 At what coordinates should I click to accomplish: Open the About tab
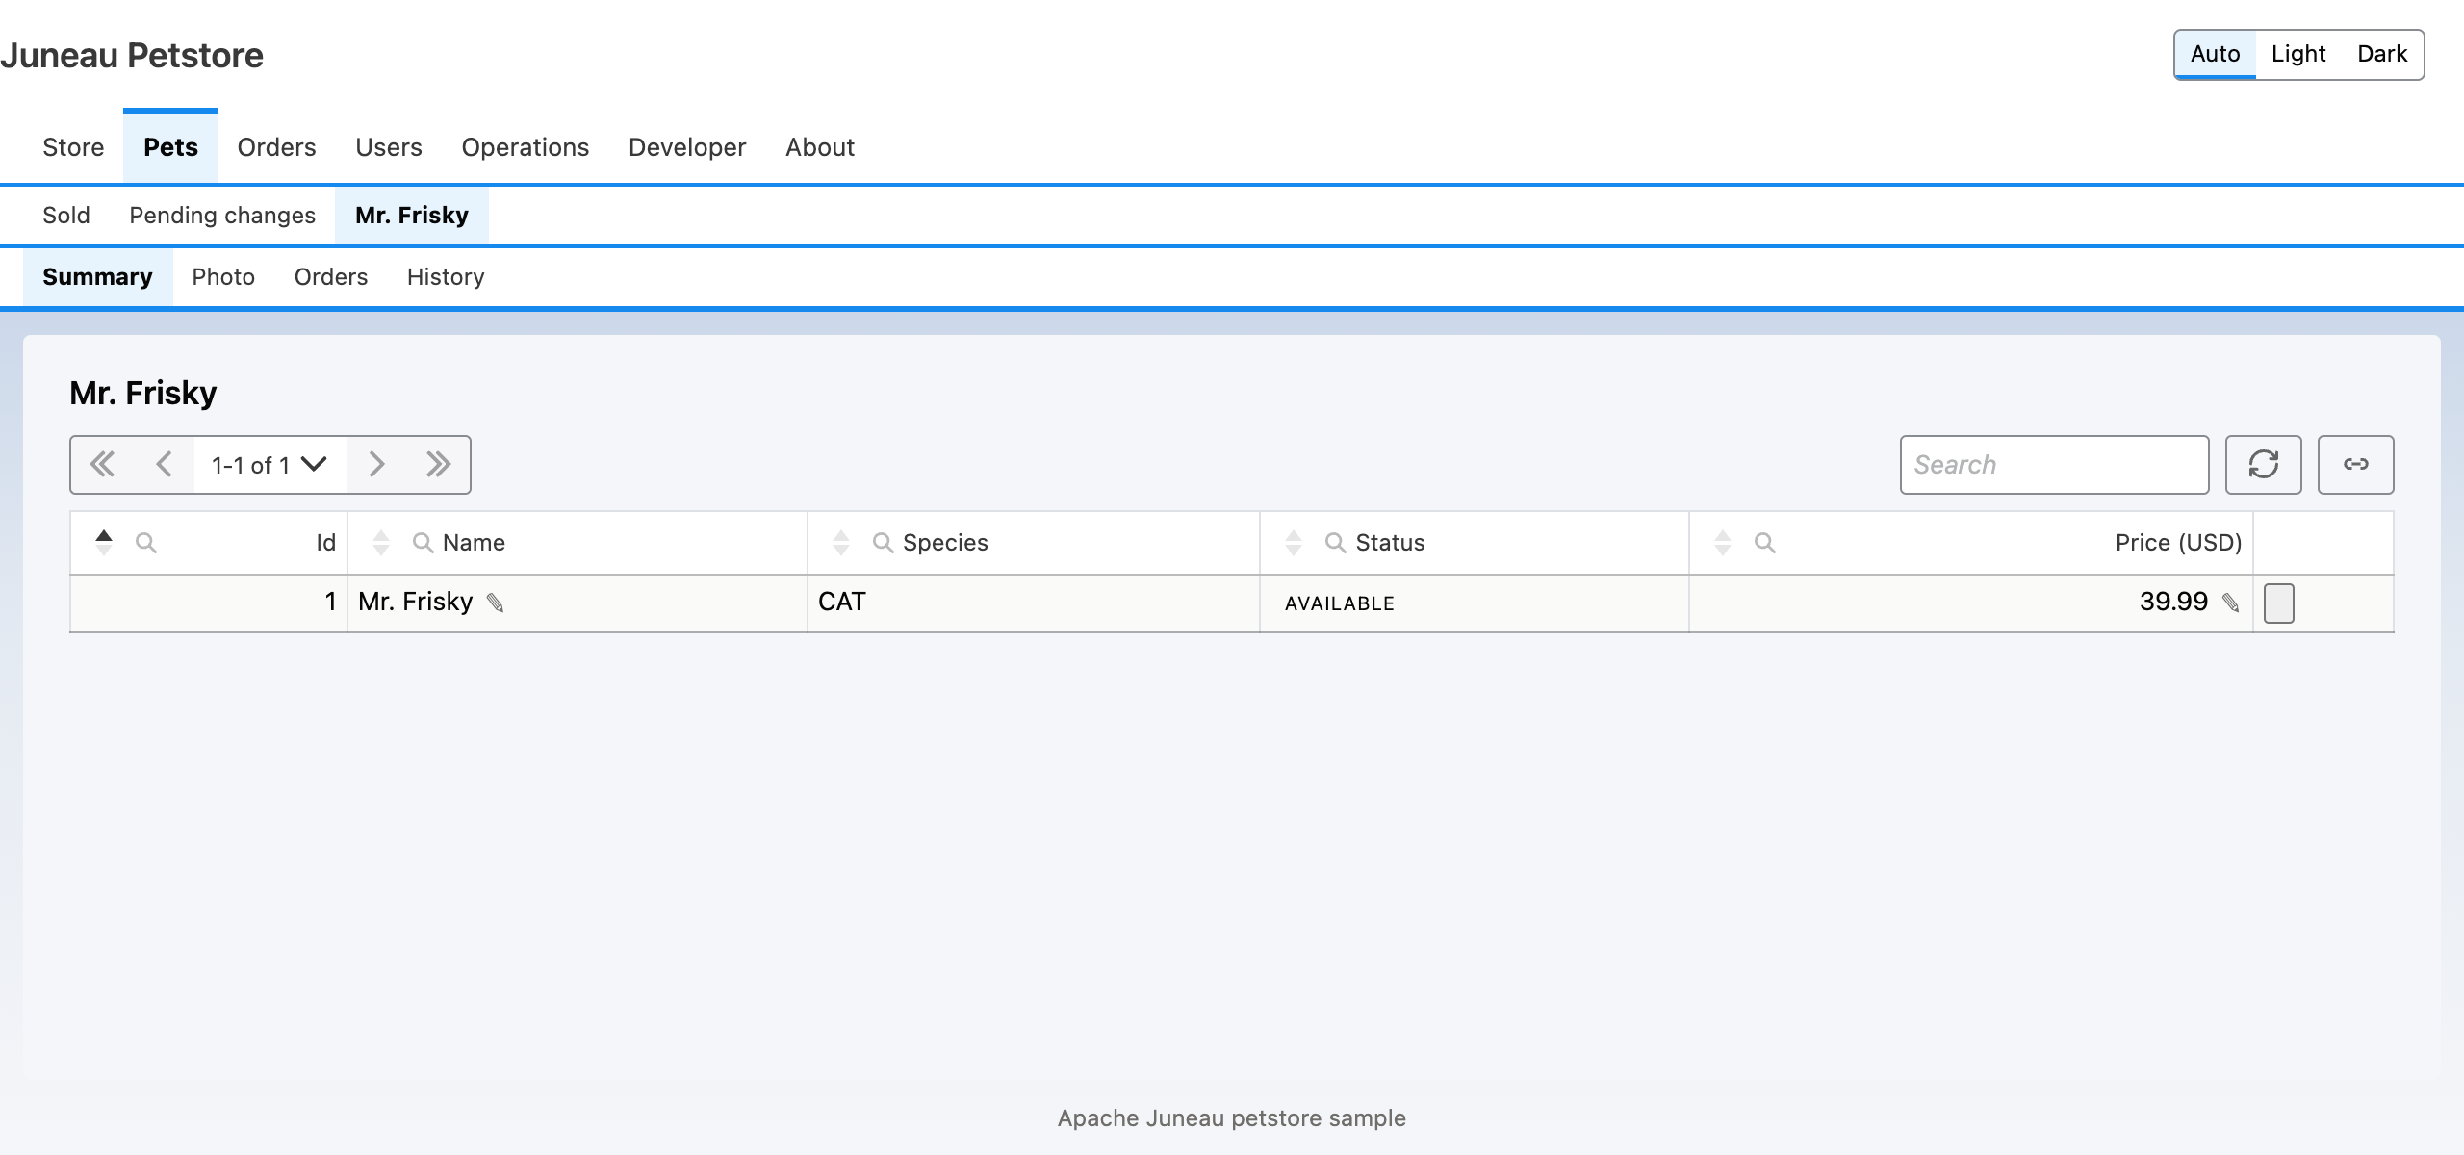[x=820, y=147]
